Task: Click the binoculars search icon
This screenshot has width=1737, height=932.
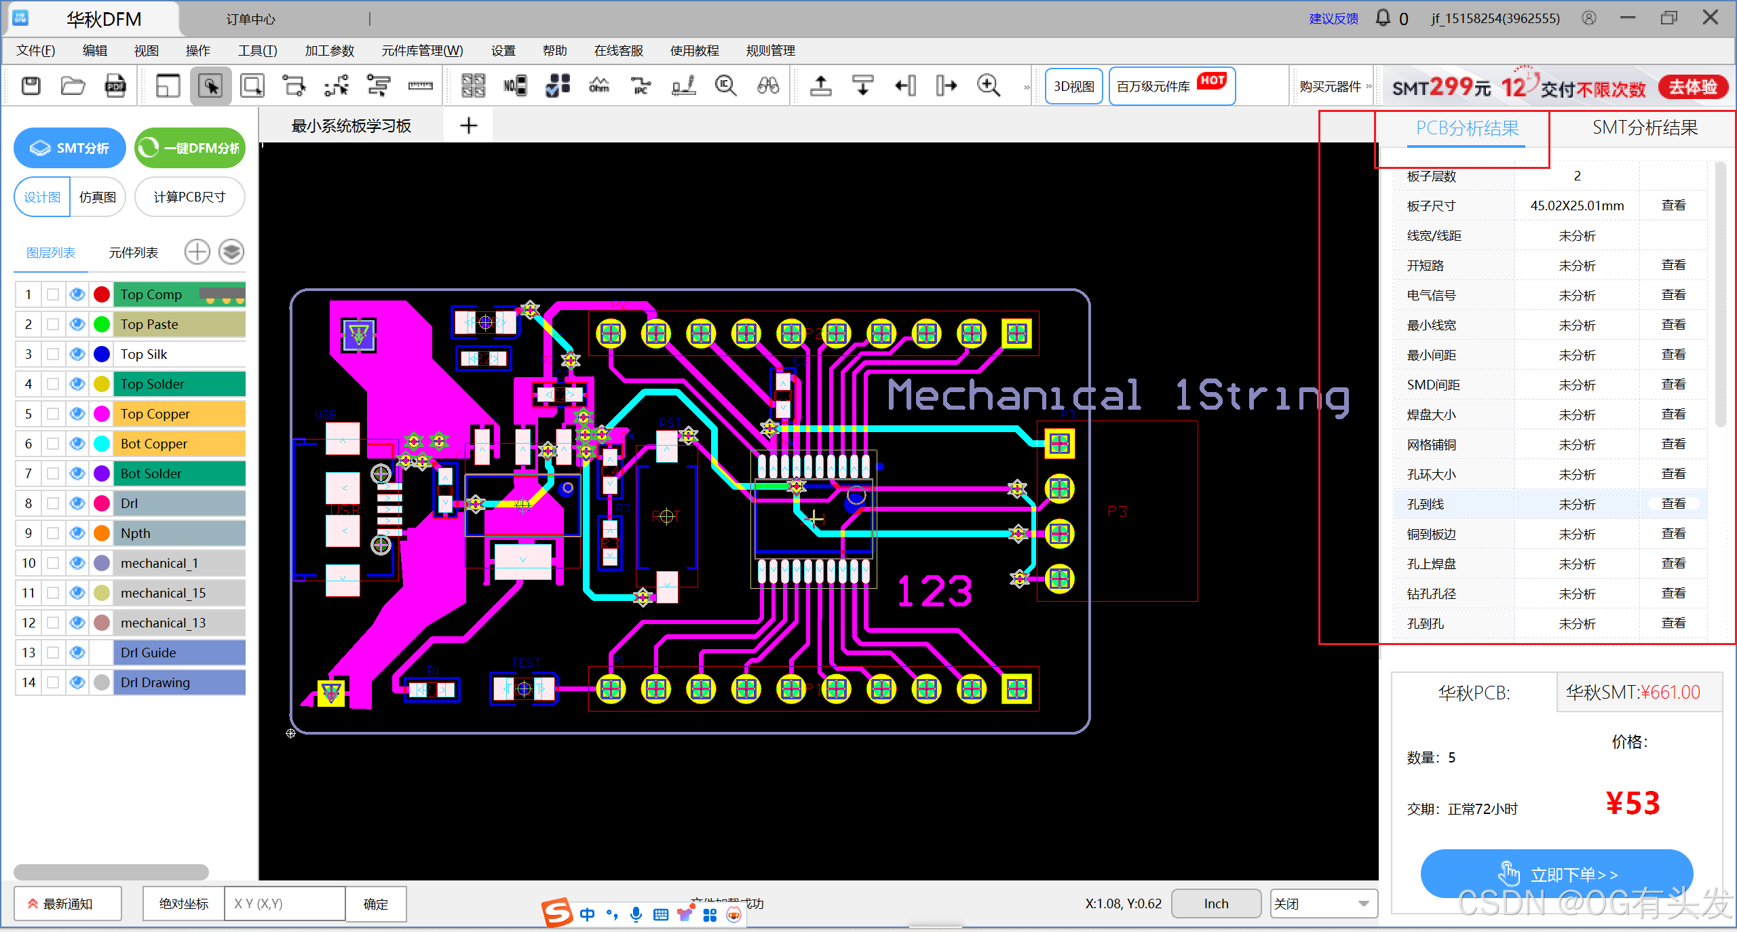Action: [768, 86]
